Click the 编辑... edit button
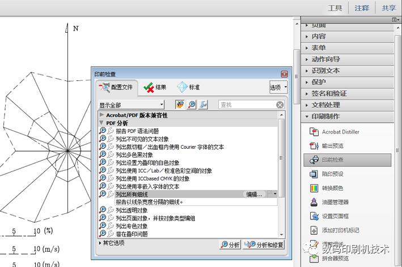This screenshot has height=267, width=402. click(254, 195)
